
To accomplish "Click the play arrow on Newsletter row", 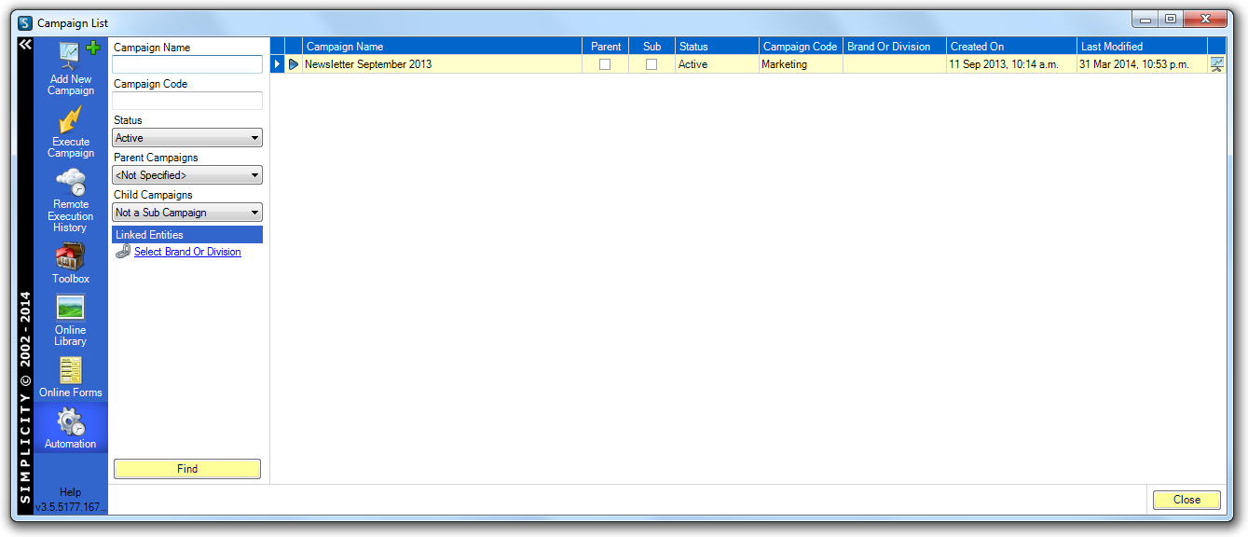I will (x=294, y=64).
